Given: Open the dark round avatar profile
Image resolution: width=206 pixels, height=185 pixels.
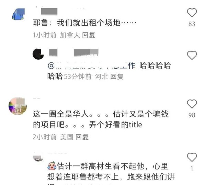Looking at the screenshot, I should 38,54.
